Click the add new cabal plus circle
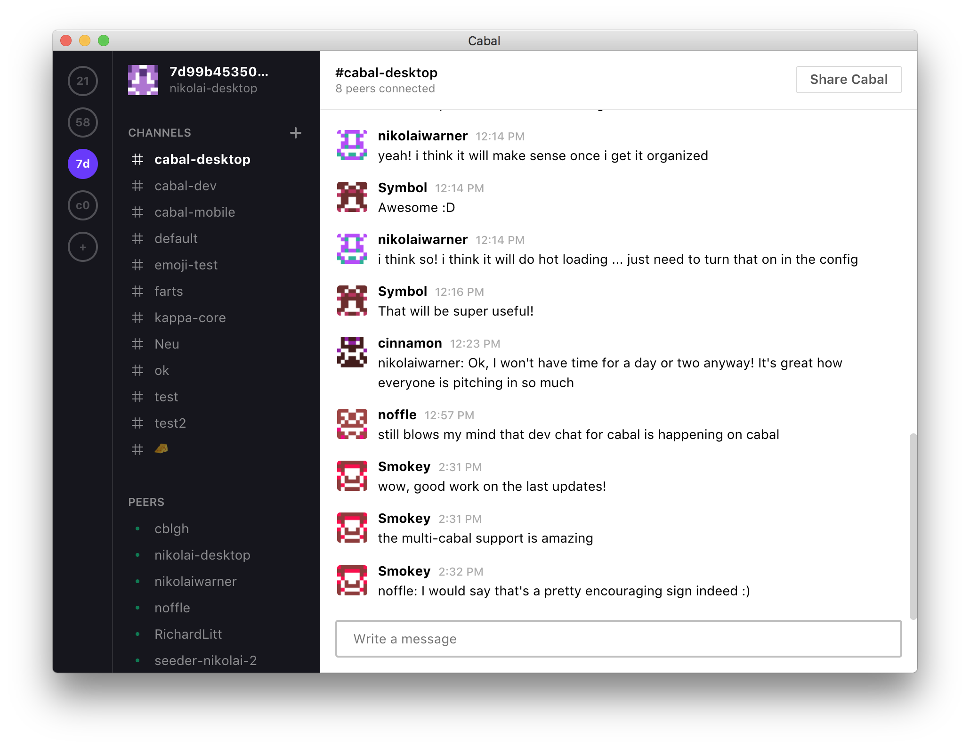 pyautogui.click(x=83, y=247)
